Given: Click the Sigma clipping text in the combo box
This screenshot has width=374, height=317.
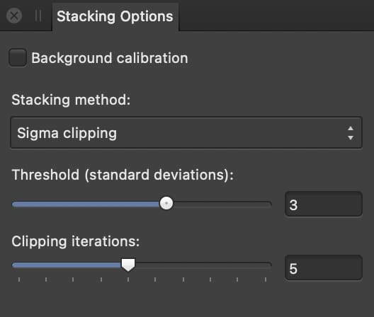Looking at the screenshot, I should pyautogui.click(x=67, y=133).
